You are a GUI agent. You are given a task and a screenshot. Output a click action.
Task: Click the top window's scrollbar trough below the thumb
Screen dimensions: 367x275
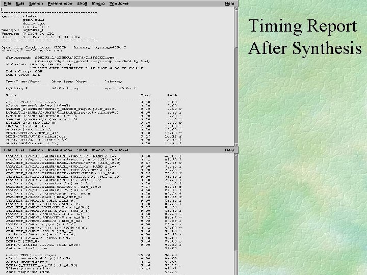[x=236, y=95]
